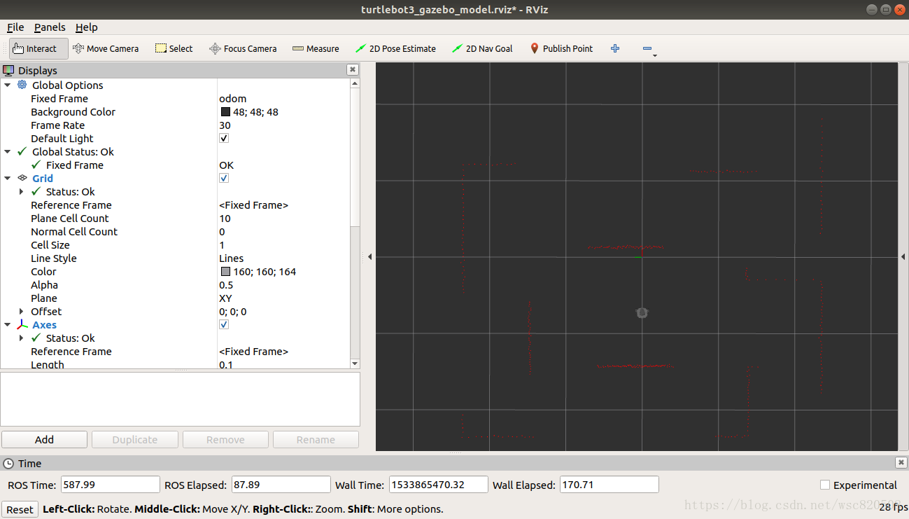The width and height of the screenshot is (909, 519).
Task: Activate the Move Camera tool
Action: click(106, 48)
